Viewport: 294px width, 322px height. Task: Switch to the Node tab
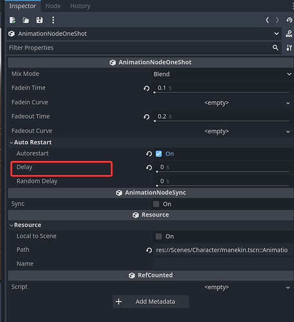coord(53,6)
